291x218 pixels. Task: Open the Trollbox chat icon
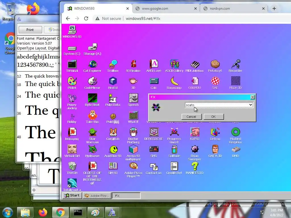113,66
